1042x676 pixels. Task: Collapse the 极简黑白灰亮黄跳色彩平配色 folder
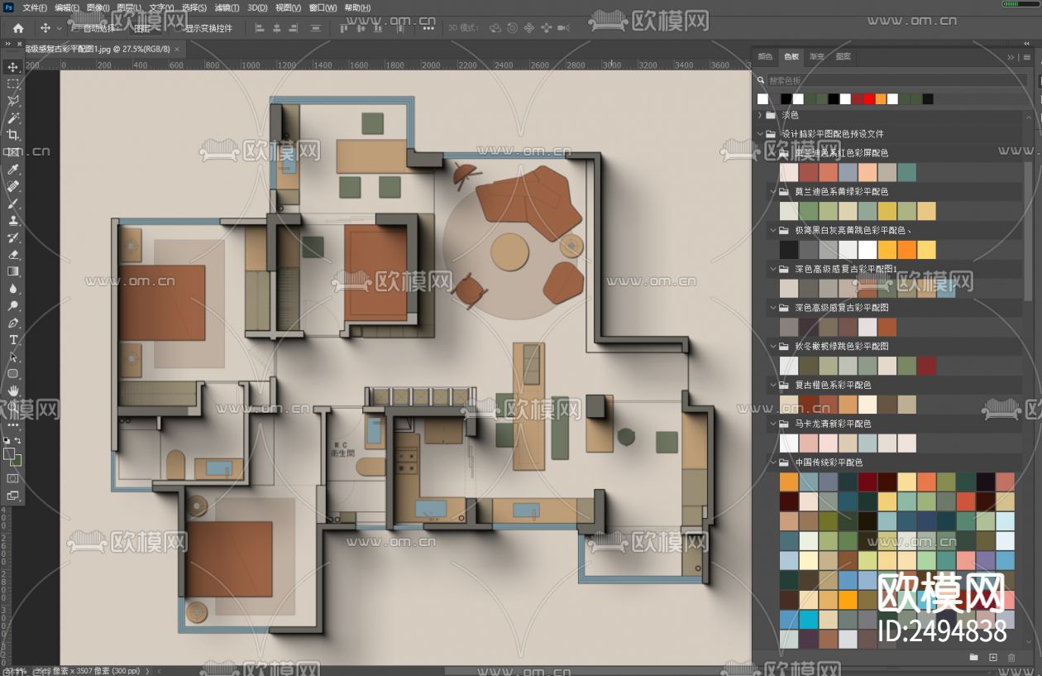click(773, 230)
